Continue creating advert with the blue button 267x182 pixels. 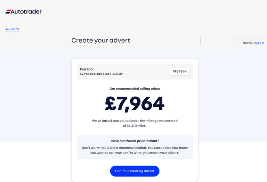pyautogui.click(x=135, y=171)
